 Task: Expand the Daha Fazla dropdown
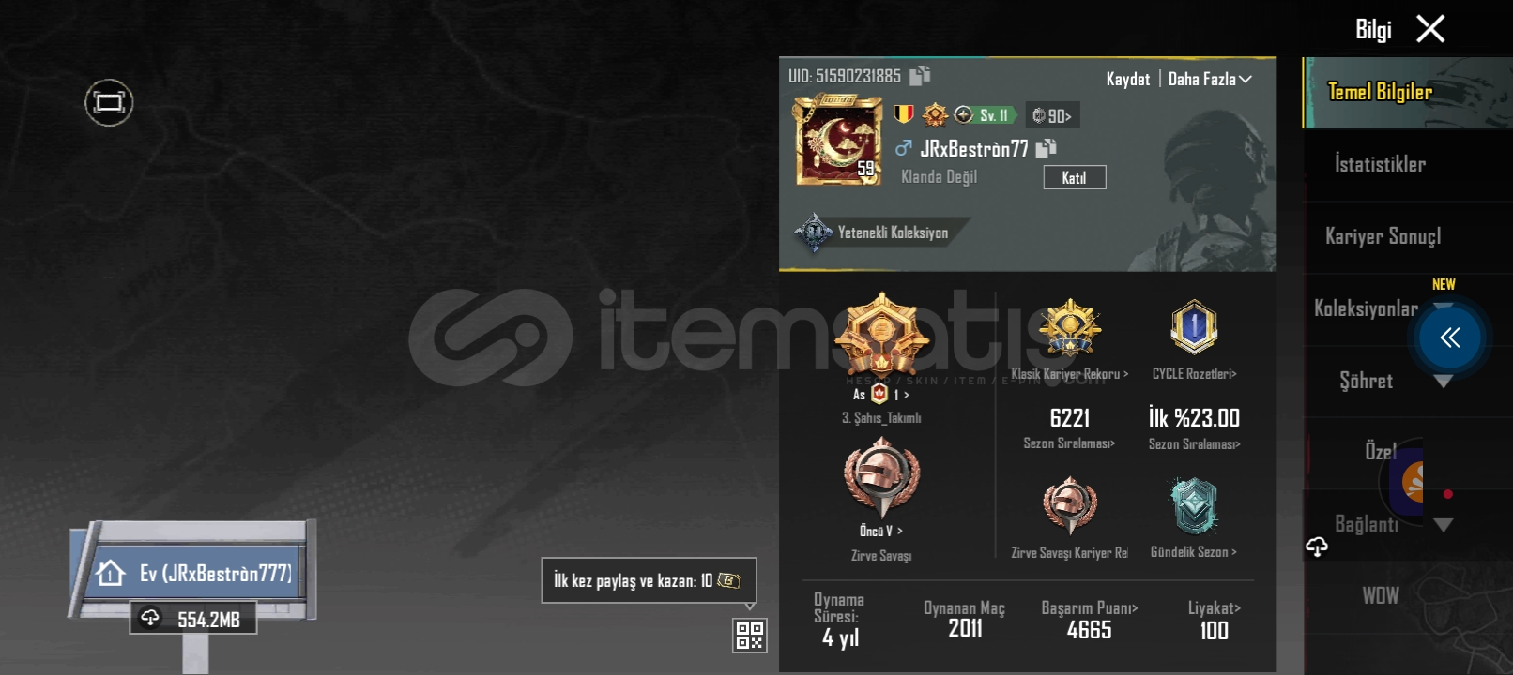(1210, 80)
